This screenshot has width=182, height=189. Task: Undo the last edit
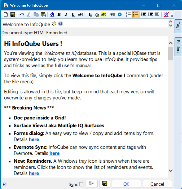coord(22,14)
